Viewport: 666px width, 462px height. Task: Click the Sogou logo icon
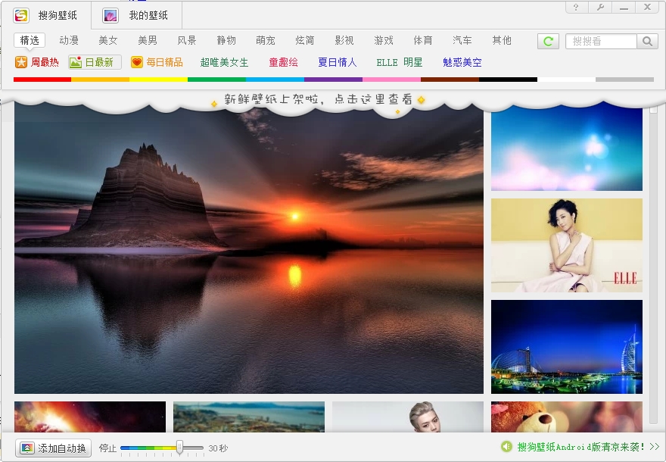coord(21,16)
